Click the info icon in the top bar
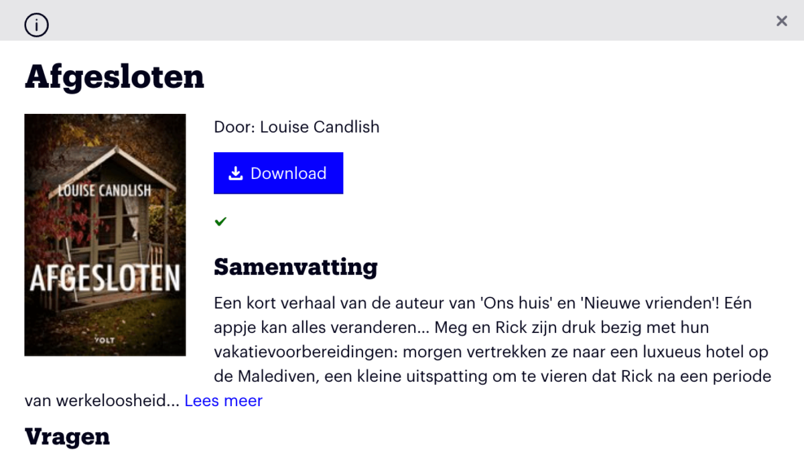Viewport: 804px width, 459px height. point(37,25)
